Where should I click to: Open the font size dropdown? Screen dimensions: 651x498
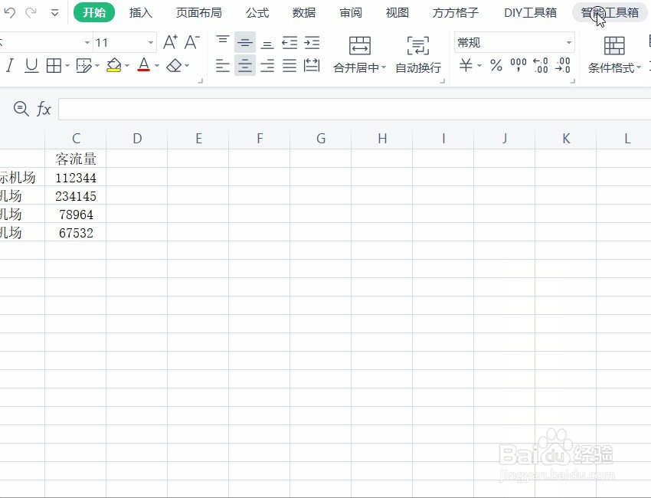[150, 42]
